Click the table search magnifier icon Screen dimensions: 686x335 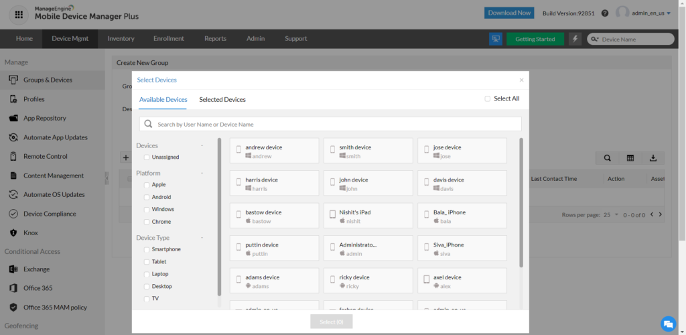pyautogui.click(x=608, y=158)
